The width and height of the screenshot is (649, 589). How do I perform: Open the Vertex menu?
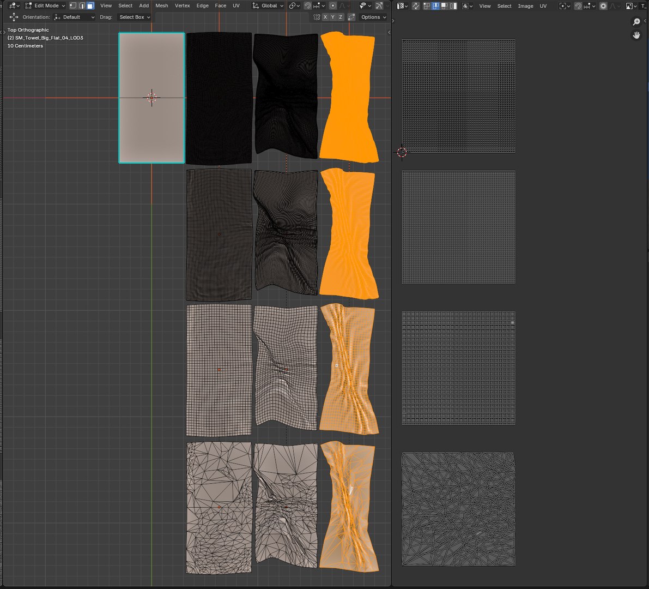click(182, 6)
